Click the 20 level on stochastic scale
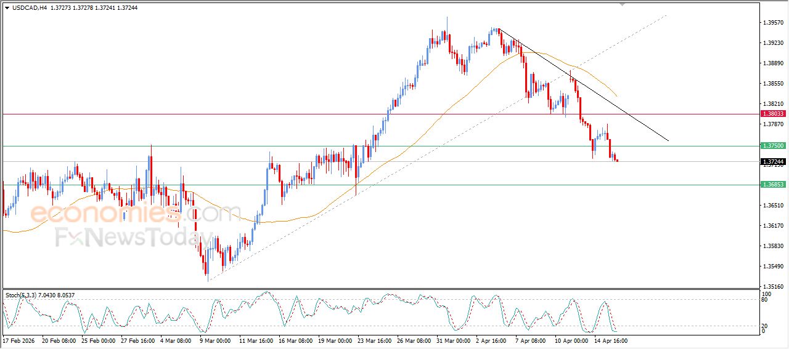 765,326
